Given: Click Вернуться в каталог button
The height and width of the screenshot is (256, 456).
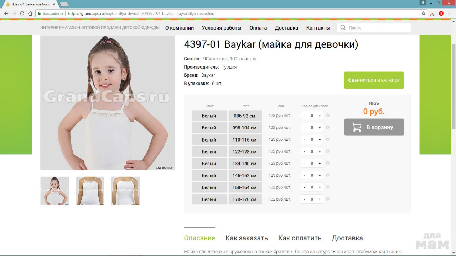Looking at the screenshot, I should click(x=374, y=80).
